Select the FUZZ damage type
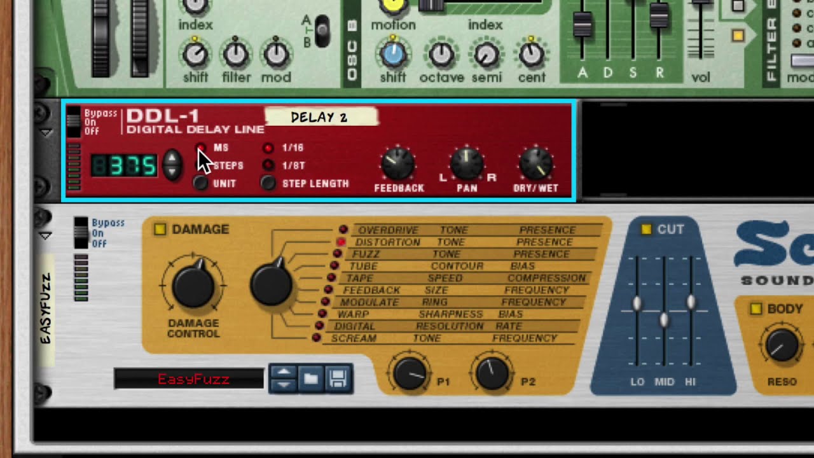The width and height of the screenshot is (814, 458). tap(338, 254)
